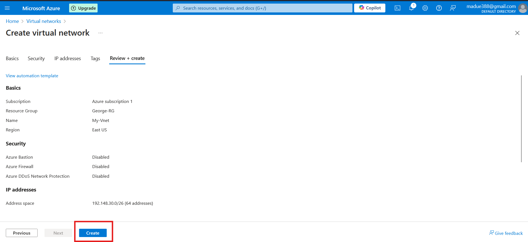
Task: Open Cloud Shell from the top bar
Action: click(x=398, y=8)
